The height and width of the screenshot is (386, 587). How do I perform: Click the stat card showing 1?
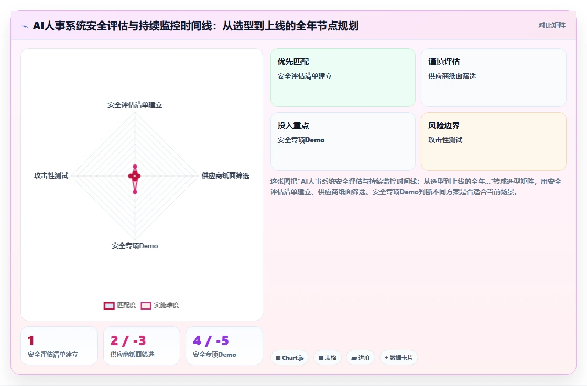coord(59,346)
